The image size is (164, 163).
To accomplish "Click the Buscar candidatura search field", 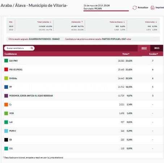I will click(19, 48).
